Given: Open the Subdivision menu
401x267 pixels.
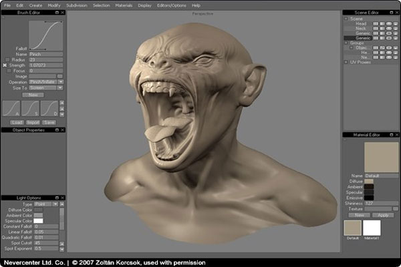Looking at the screenshot, I should pyautogui.click(x=77, y=5).
